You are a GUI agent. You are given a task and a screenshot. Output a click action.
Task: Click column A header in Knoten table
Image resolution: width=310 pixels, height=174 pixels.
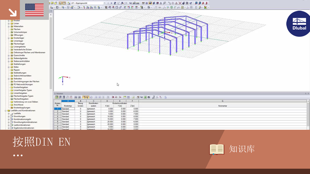point(68,101)
